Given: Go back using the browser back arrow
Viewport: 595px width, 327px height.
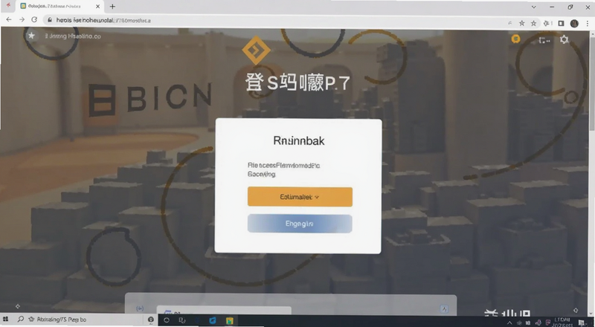Looking at the screenshot, I should pyautogui.click(x=9, y=20).
